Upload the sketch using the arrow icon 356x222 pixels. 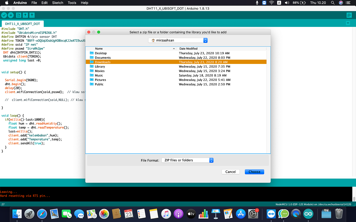pyautogui.click(x=11, y=15)
